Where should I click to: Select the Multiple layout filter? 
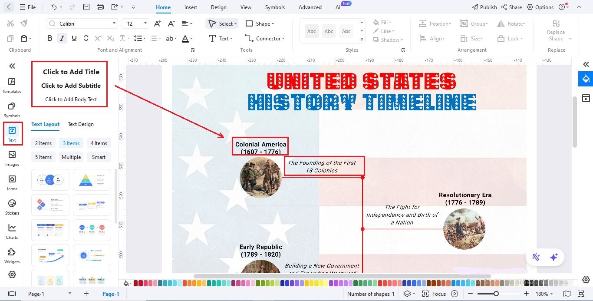[71, 157]
